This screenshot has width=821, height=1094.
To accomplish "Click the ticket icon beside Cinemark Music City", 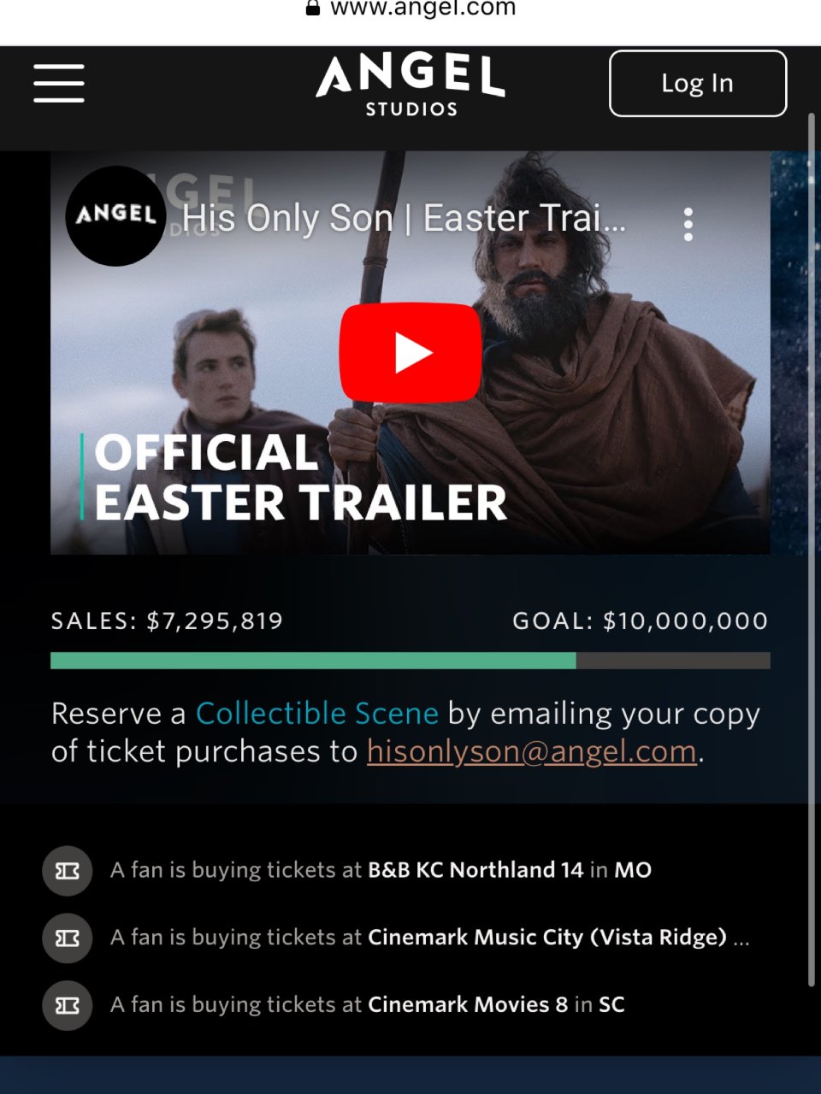I will [67, 938].
